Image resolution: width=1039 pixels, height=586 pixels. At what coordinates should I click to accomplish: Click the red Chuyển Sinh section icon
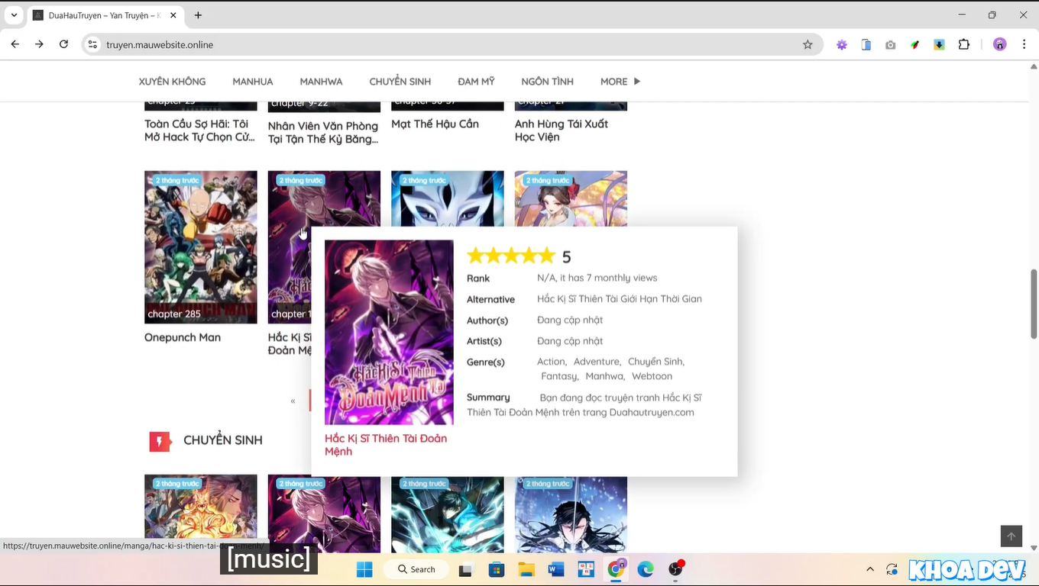[x=160, y=441]
